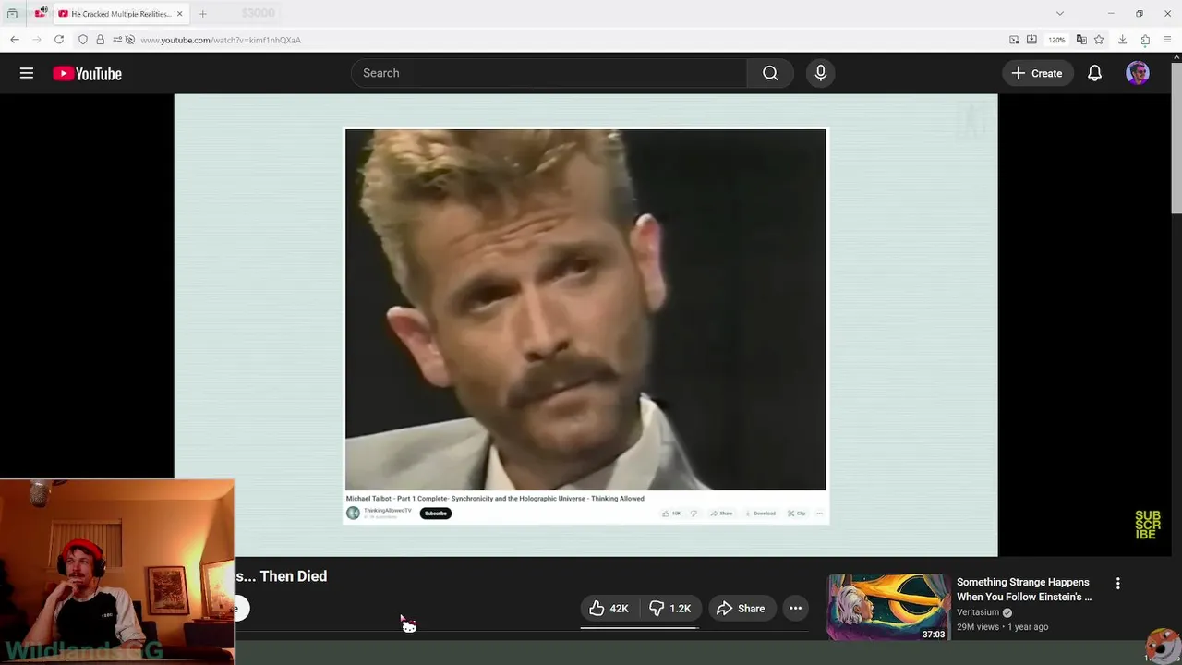Close the 'He Cracked Multiple Realities' tab
Viewport: 1182px width, 665px height.
[179, 14]
